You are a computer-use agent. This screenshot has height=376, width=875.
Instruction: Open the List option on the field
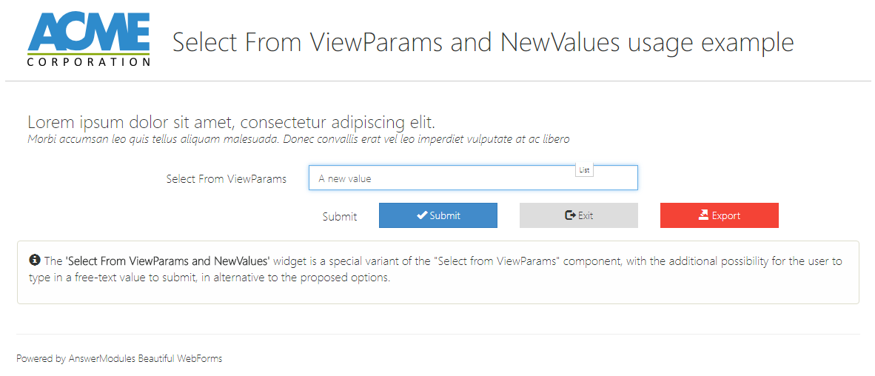[584, 170]
